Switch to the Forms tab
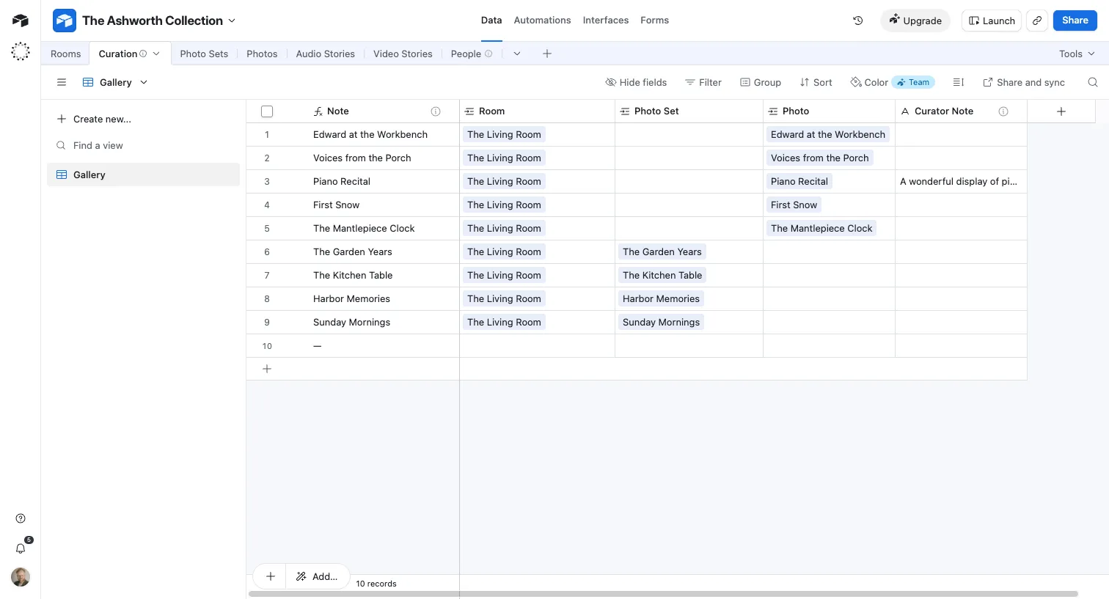Image resolution: width=1109 pixels, height=599 pixels. [x=654, y=21]
